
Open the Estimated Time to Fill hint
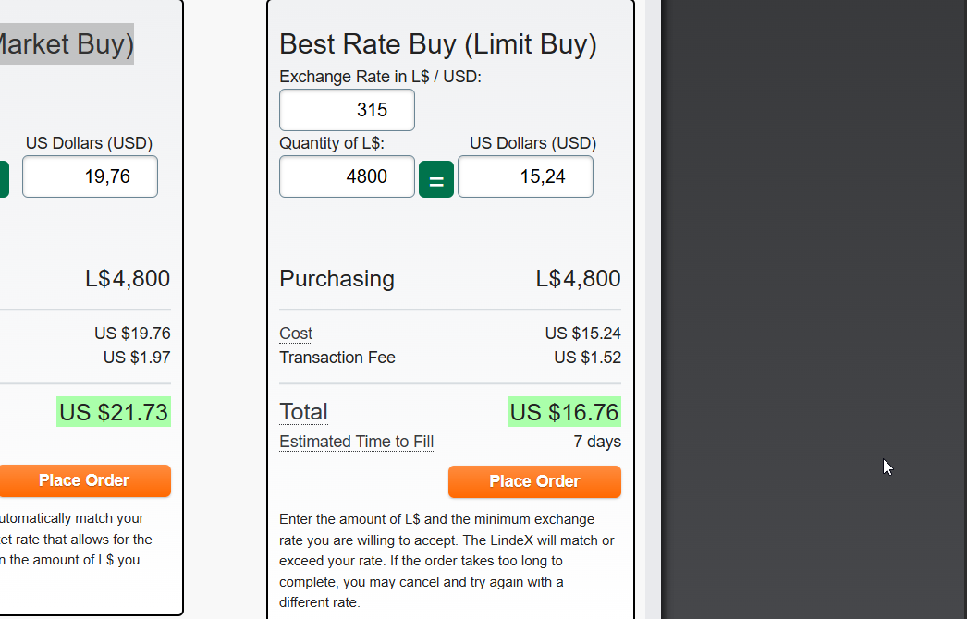coord(356,442)
